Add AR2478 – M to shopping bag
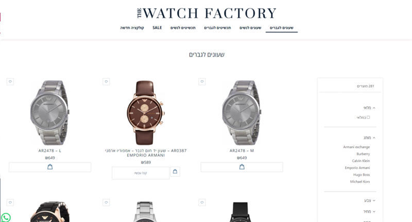Image resolution: width=412 pixels, height=222 pixels. (x=242, y=167)
